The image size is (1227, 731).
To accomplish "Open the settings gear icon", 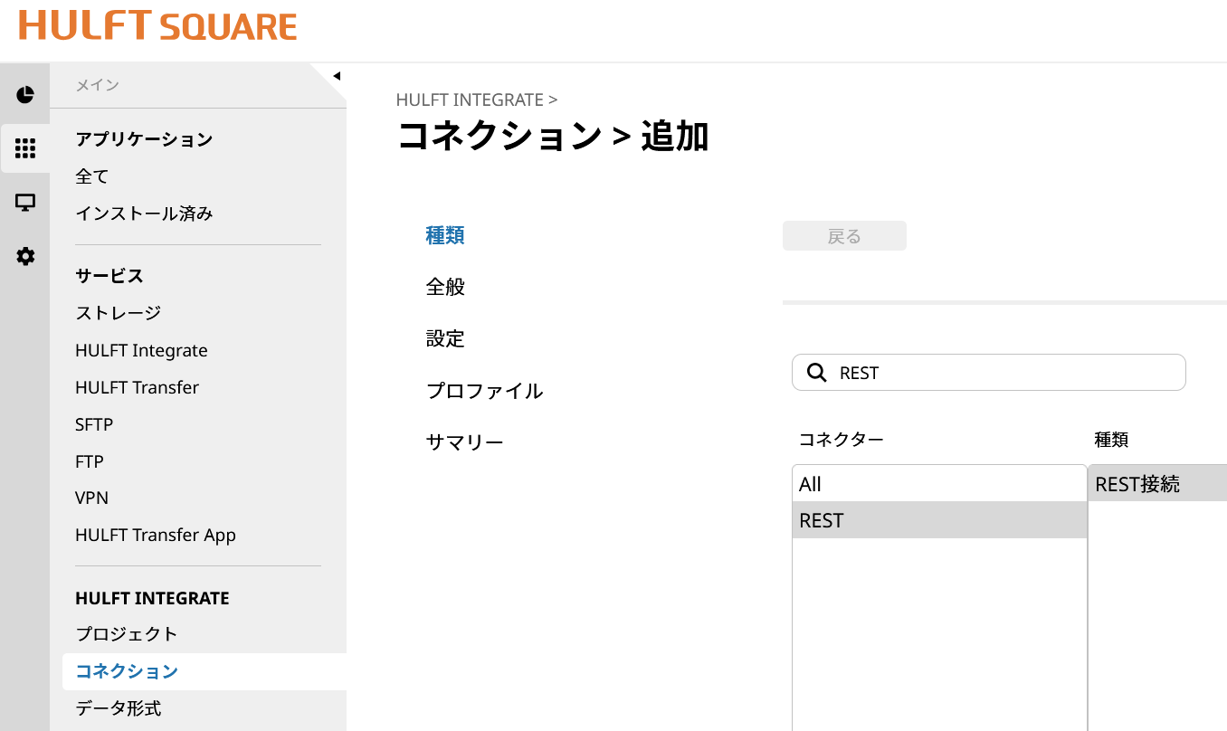I will pos(25,257).
